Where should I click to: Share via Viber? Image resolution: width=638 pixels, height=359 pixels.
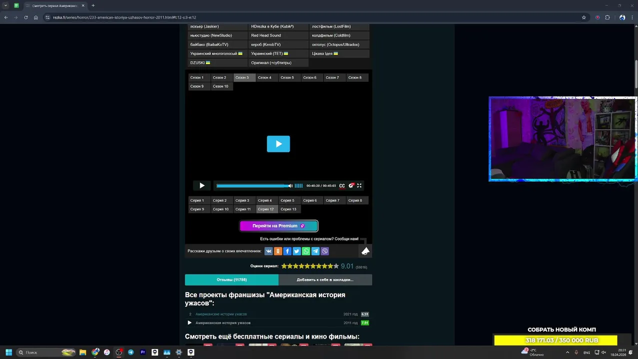(x=325, y=251)
